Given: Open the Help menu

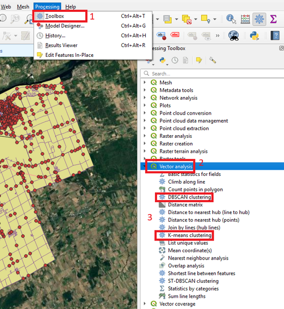Looking at the screenshot, I should click(70, 7).
